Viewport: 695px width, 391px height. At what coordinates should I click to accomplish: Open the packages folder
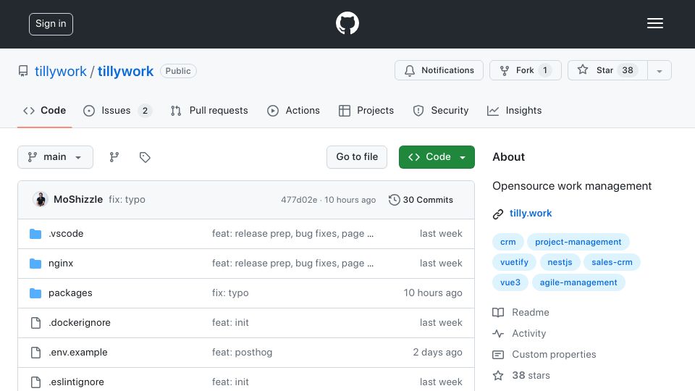70,293
